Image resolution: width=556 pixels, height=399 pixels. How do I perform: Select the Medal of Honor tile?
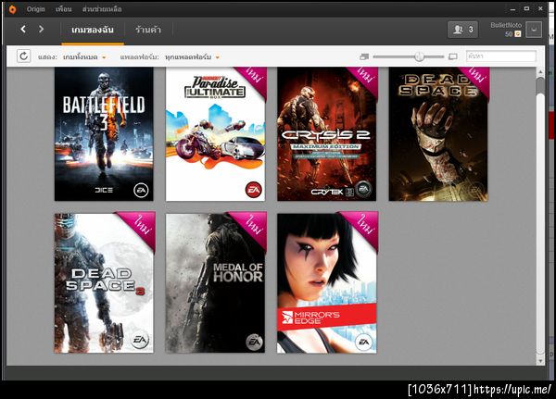pyautogui.click(x=215, y=283)
